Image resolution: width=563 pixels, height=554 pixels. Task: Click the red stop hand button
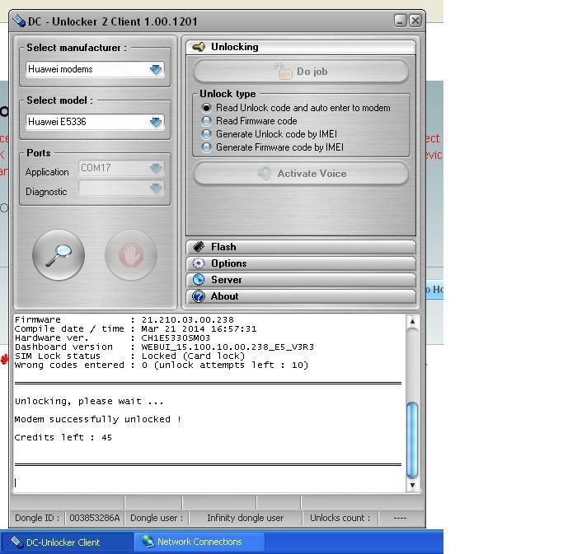tap(130, 255)
